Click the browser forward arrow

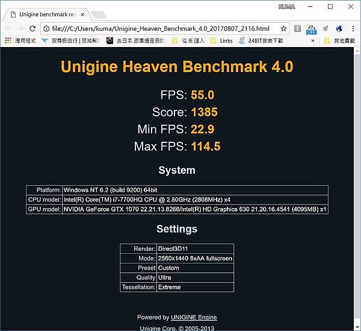(x=20, y=28)
